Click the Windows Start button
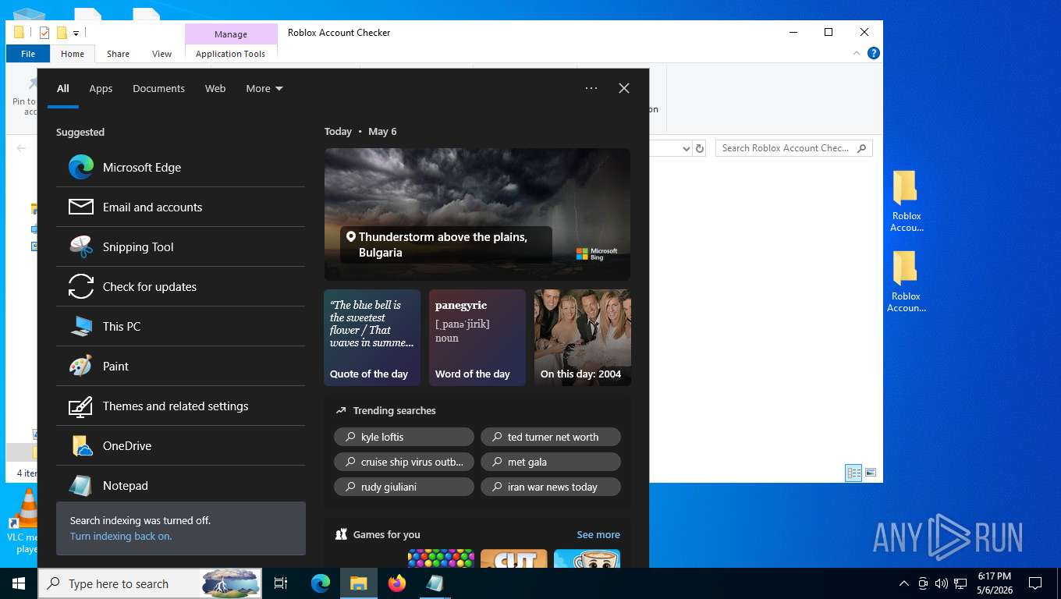This screenshot has height=599, width=1061. pos(19,583)
